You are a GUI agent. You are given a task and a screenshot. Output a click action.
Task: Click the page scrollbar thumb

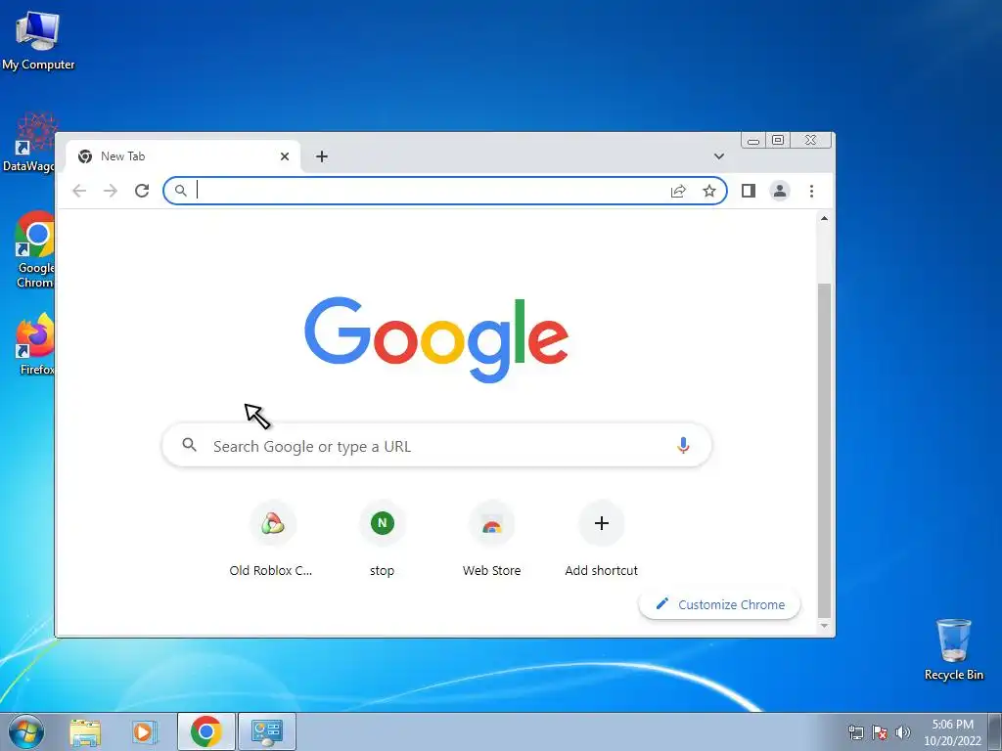[824, 450]
